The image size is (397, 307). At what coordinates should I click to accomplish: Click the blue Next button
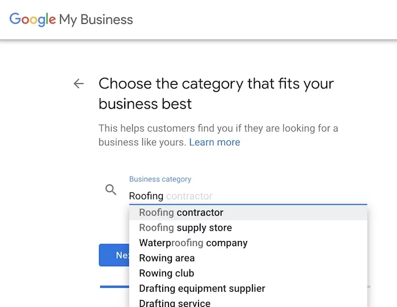114,255
